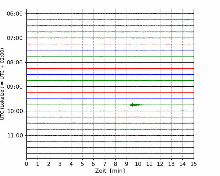Viewport: 220px width, 176px height.
Task: Click x-axis tick label 2
Action: click(49, 164)
